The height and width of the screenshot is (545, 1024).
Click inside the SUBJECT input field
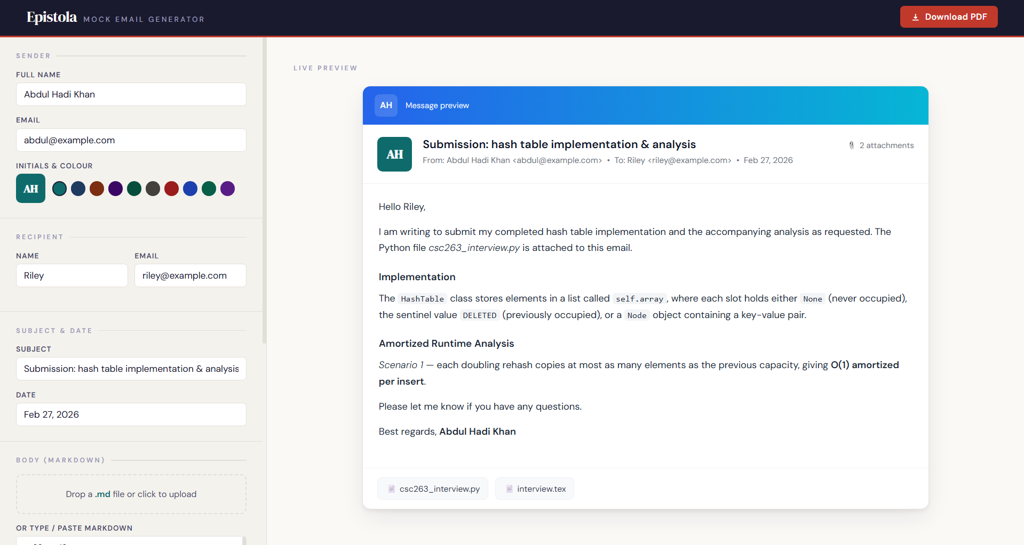click(131, 368)
